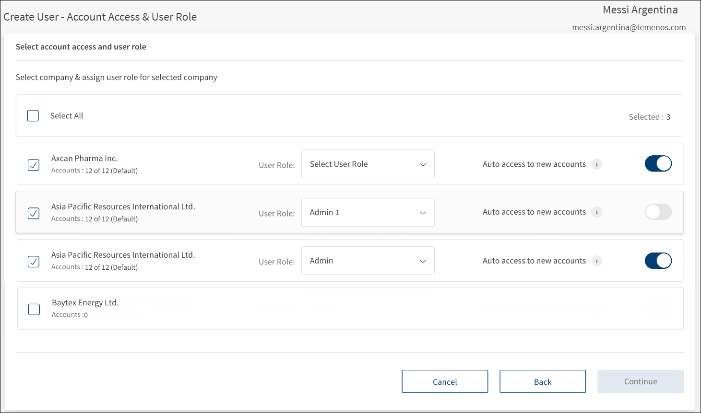The height and width of the screenshot is (413, 701).
Task: Uncheck the company checkbox in Admin 1 row
Action: (x=34, y=213)
